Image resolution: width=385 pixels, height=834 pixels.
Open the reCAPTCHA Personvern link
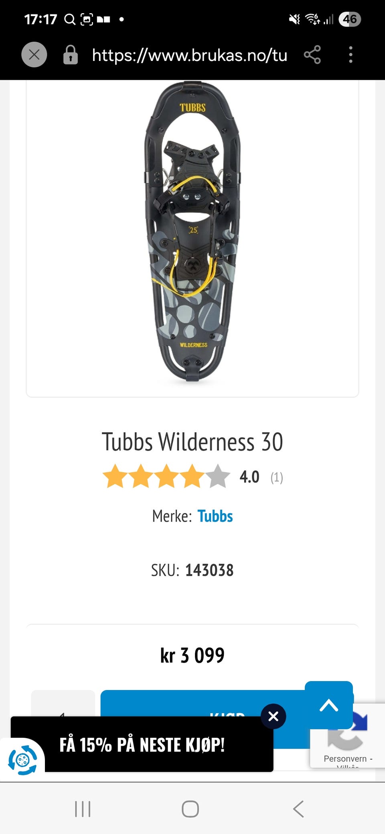coord(345,759)
